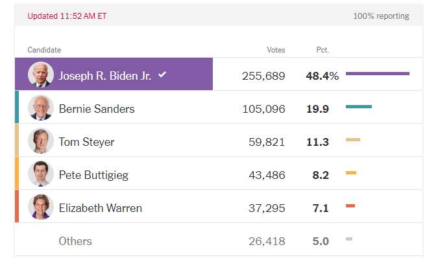
Task: Click the Elizabeth Warren name
Action: 100,208
